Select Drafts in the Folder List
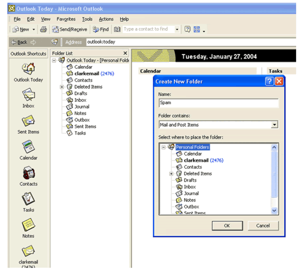Image resolution: width=300 pixels, height=274 pixels. click(80, 93)
